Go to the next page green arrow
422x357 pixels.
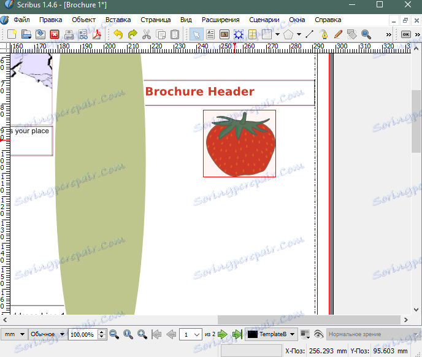click(223, 334)
